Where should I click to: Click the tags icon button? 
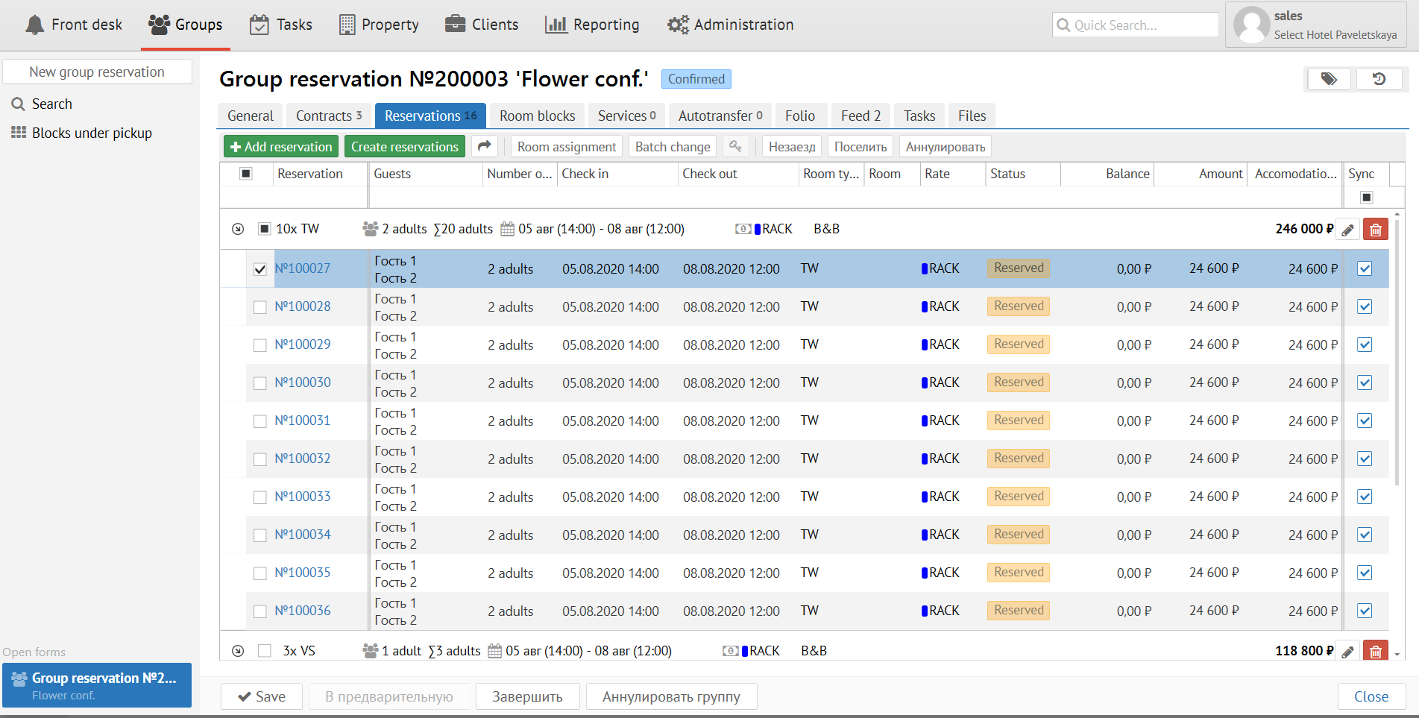[1328, 79]
